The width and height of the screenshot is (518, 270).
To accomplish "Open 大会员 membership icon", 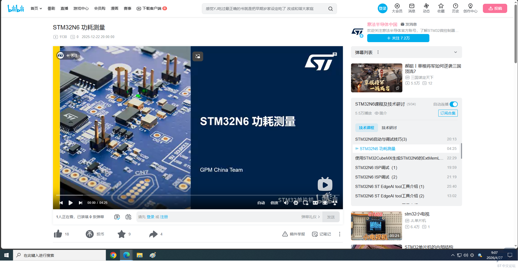I will [x=397, y=8].
